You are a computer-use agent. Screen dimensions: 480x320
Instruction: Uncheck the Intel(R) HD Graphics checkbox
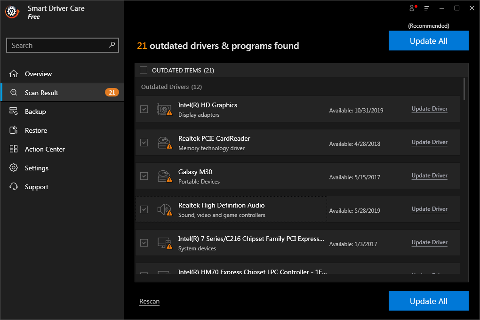[144, 109]
